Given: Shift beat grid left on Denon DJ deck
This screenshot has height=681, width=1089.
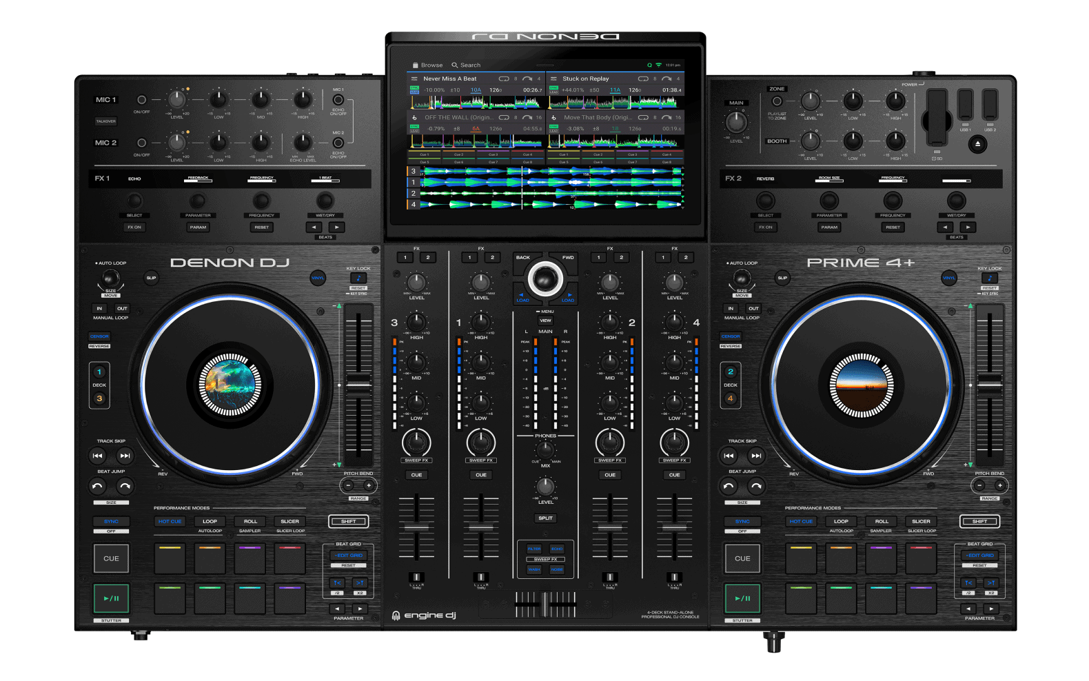Looking at the screenshot, I should click(x=338, y=583).
